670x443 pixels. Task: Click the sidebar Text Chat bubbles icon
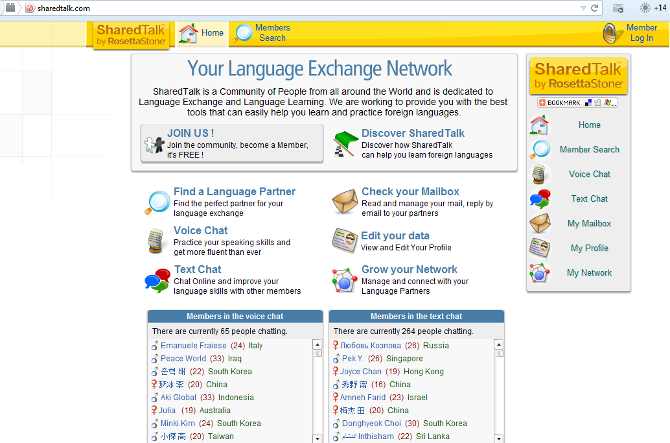coord(540,199)
